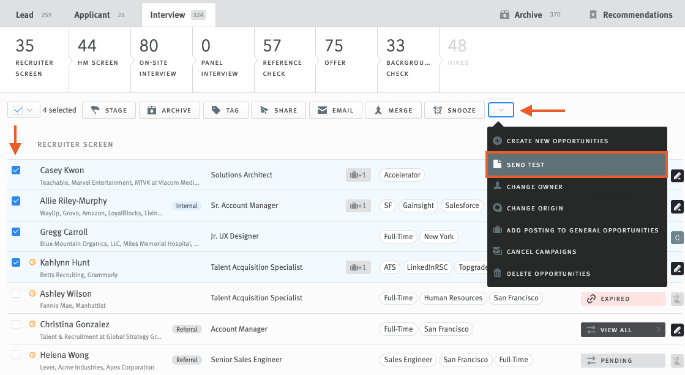Deselect Casey Kwon's checkbox
Image resolution: width=685 pixels, height=375 pixels.
(x=15, y=169)
